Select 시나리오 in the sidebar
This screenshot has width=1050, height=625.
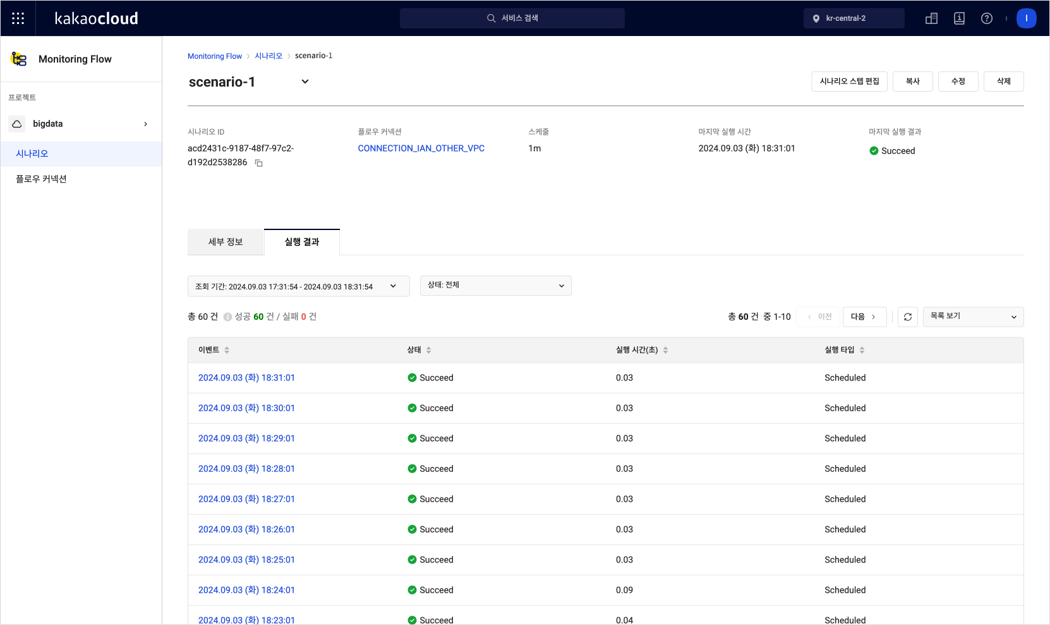coord(81,154)
